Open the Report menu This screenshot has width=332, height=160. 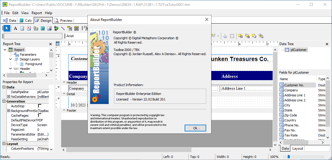(x=37, y=13)
